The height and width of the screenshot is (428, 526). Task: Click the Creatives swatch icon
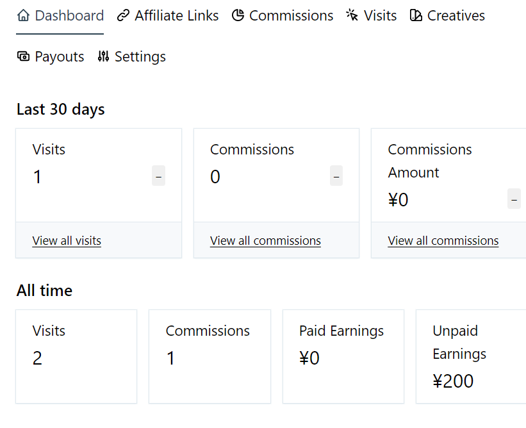pyautogui.click(x=416, y=15)
